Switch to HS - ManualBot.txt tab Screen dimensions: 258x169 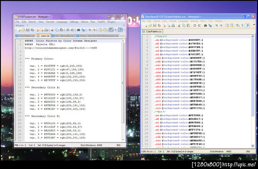coord(63,36)
